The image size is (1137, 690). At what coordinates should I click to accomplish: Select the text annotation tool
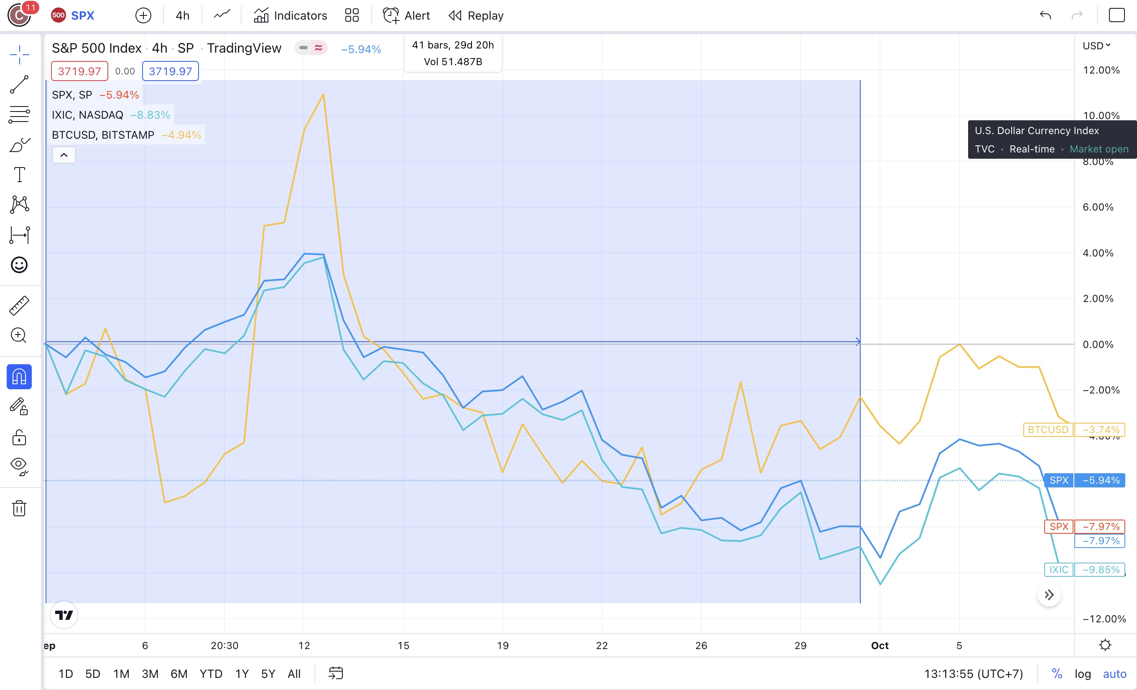click(x=19, y=175)
